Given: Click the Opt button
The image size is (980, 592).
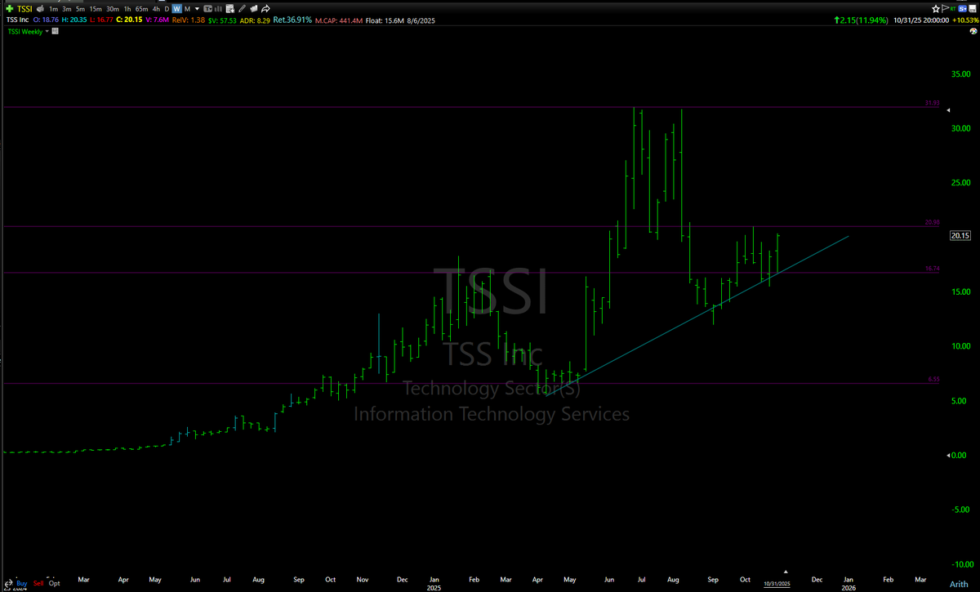Looking at the screenshot, I should 54,583.
